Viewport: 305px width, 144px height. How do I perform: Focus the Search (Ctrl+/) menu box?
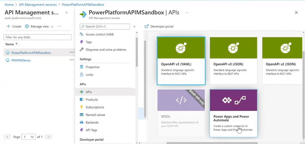click(105, 27)
